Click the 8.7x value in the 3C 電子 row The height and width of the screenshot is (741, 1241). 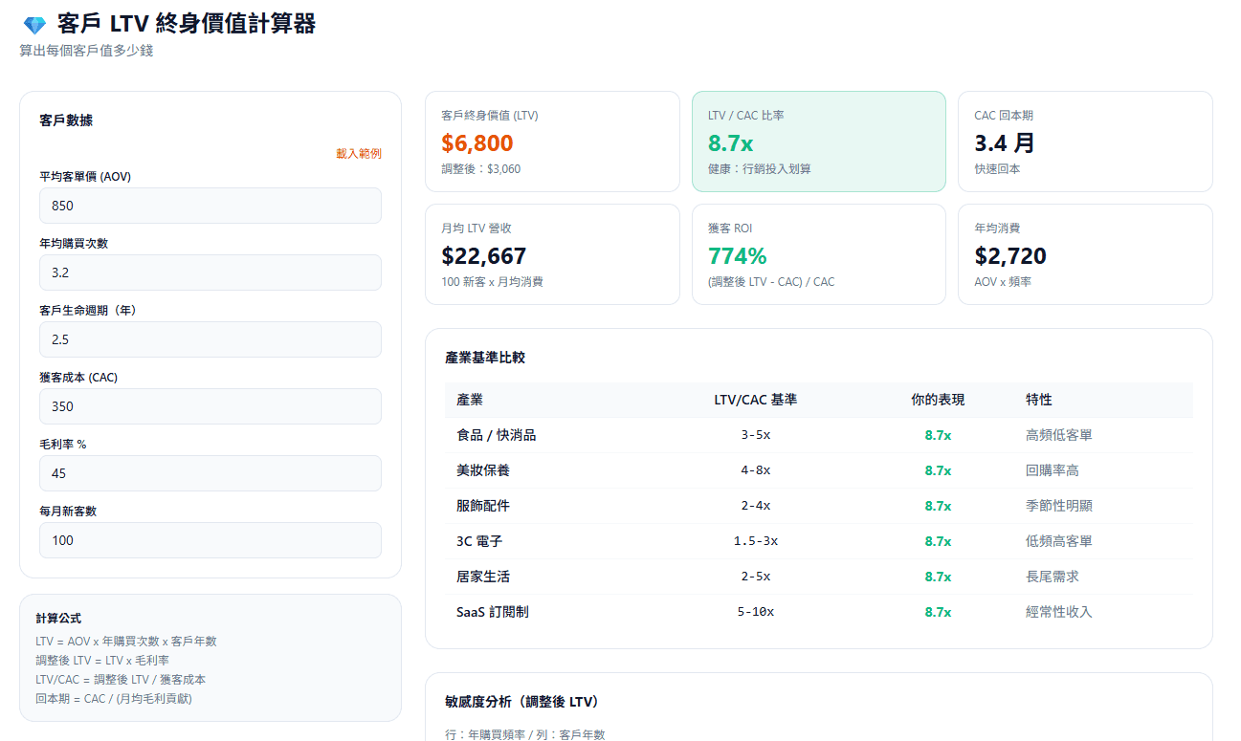pos(938,541)
